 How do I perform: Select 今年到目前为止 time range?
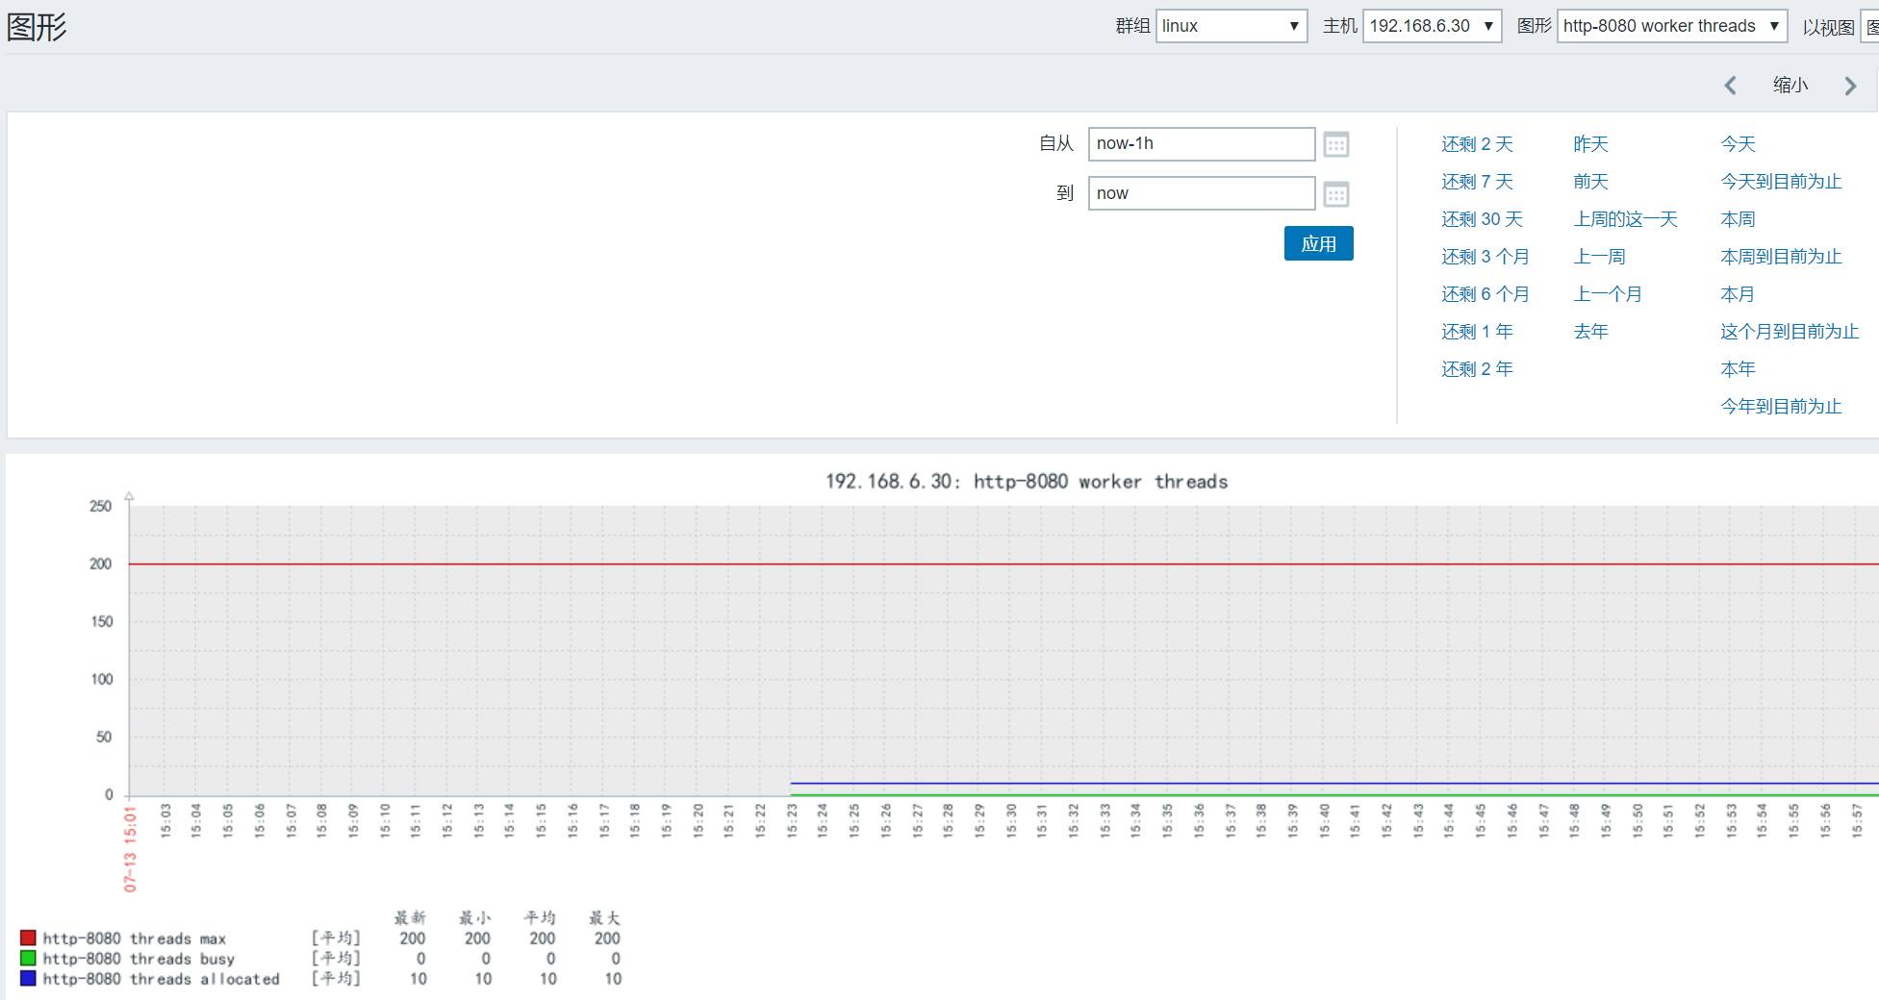click(1781, 407)
